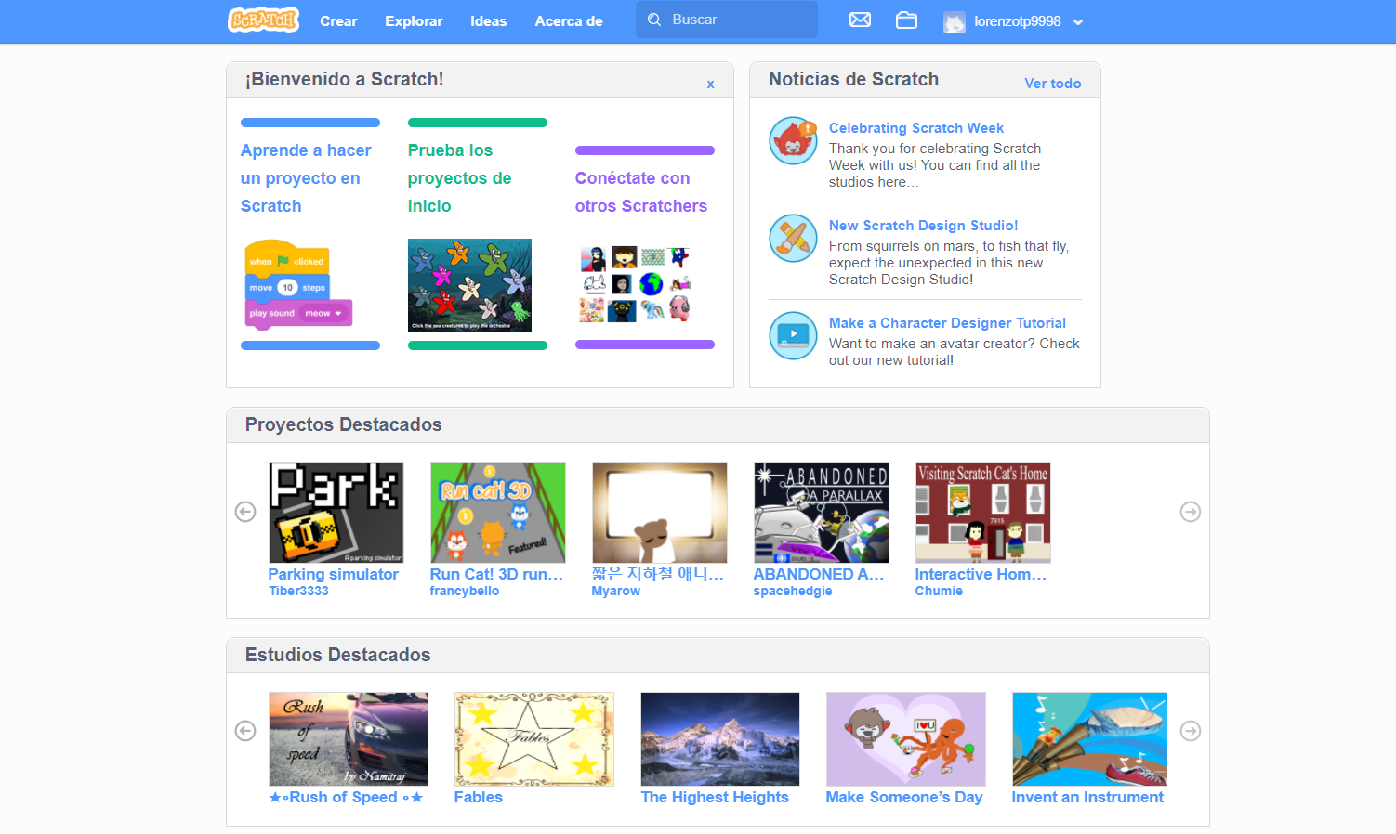Focus the Buscar search field
Viewport: 1396px width, 834px height.
tap(727, 20)
